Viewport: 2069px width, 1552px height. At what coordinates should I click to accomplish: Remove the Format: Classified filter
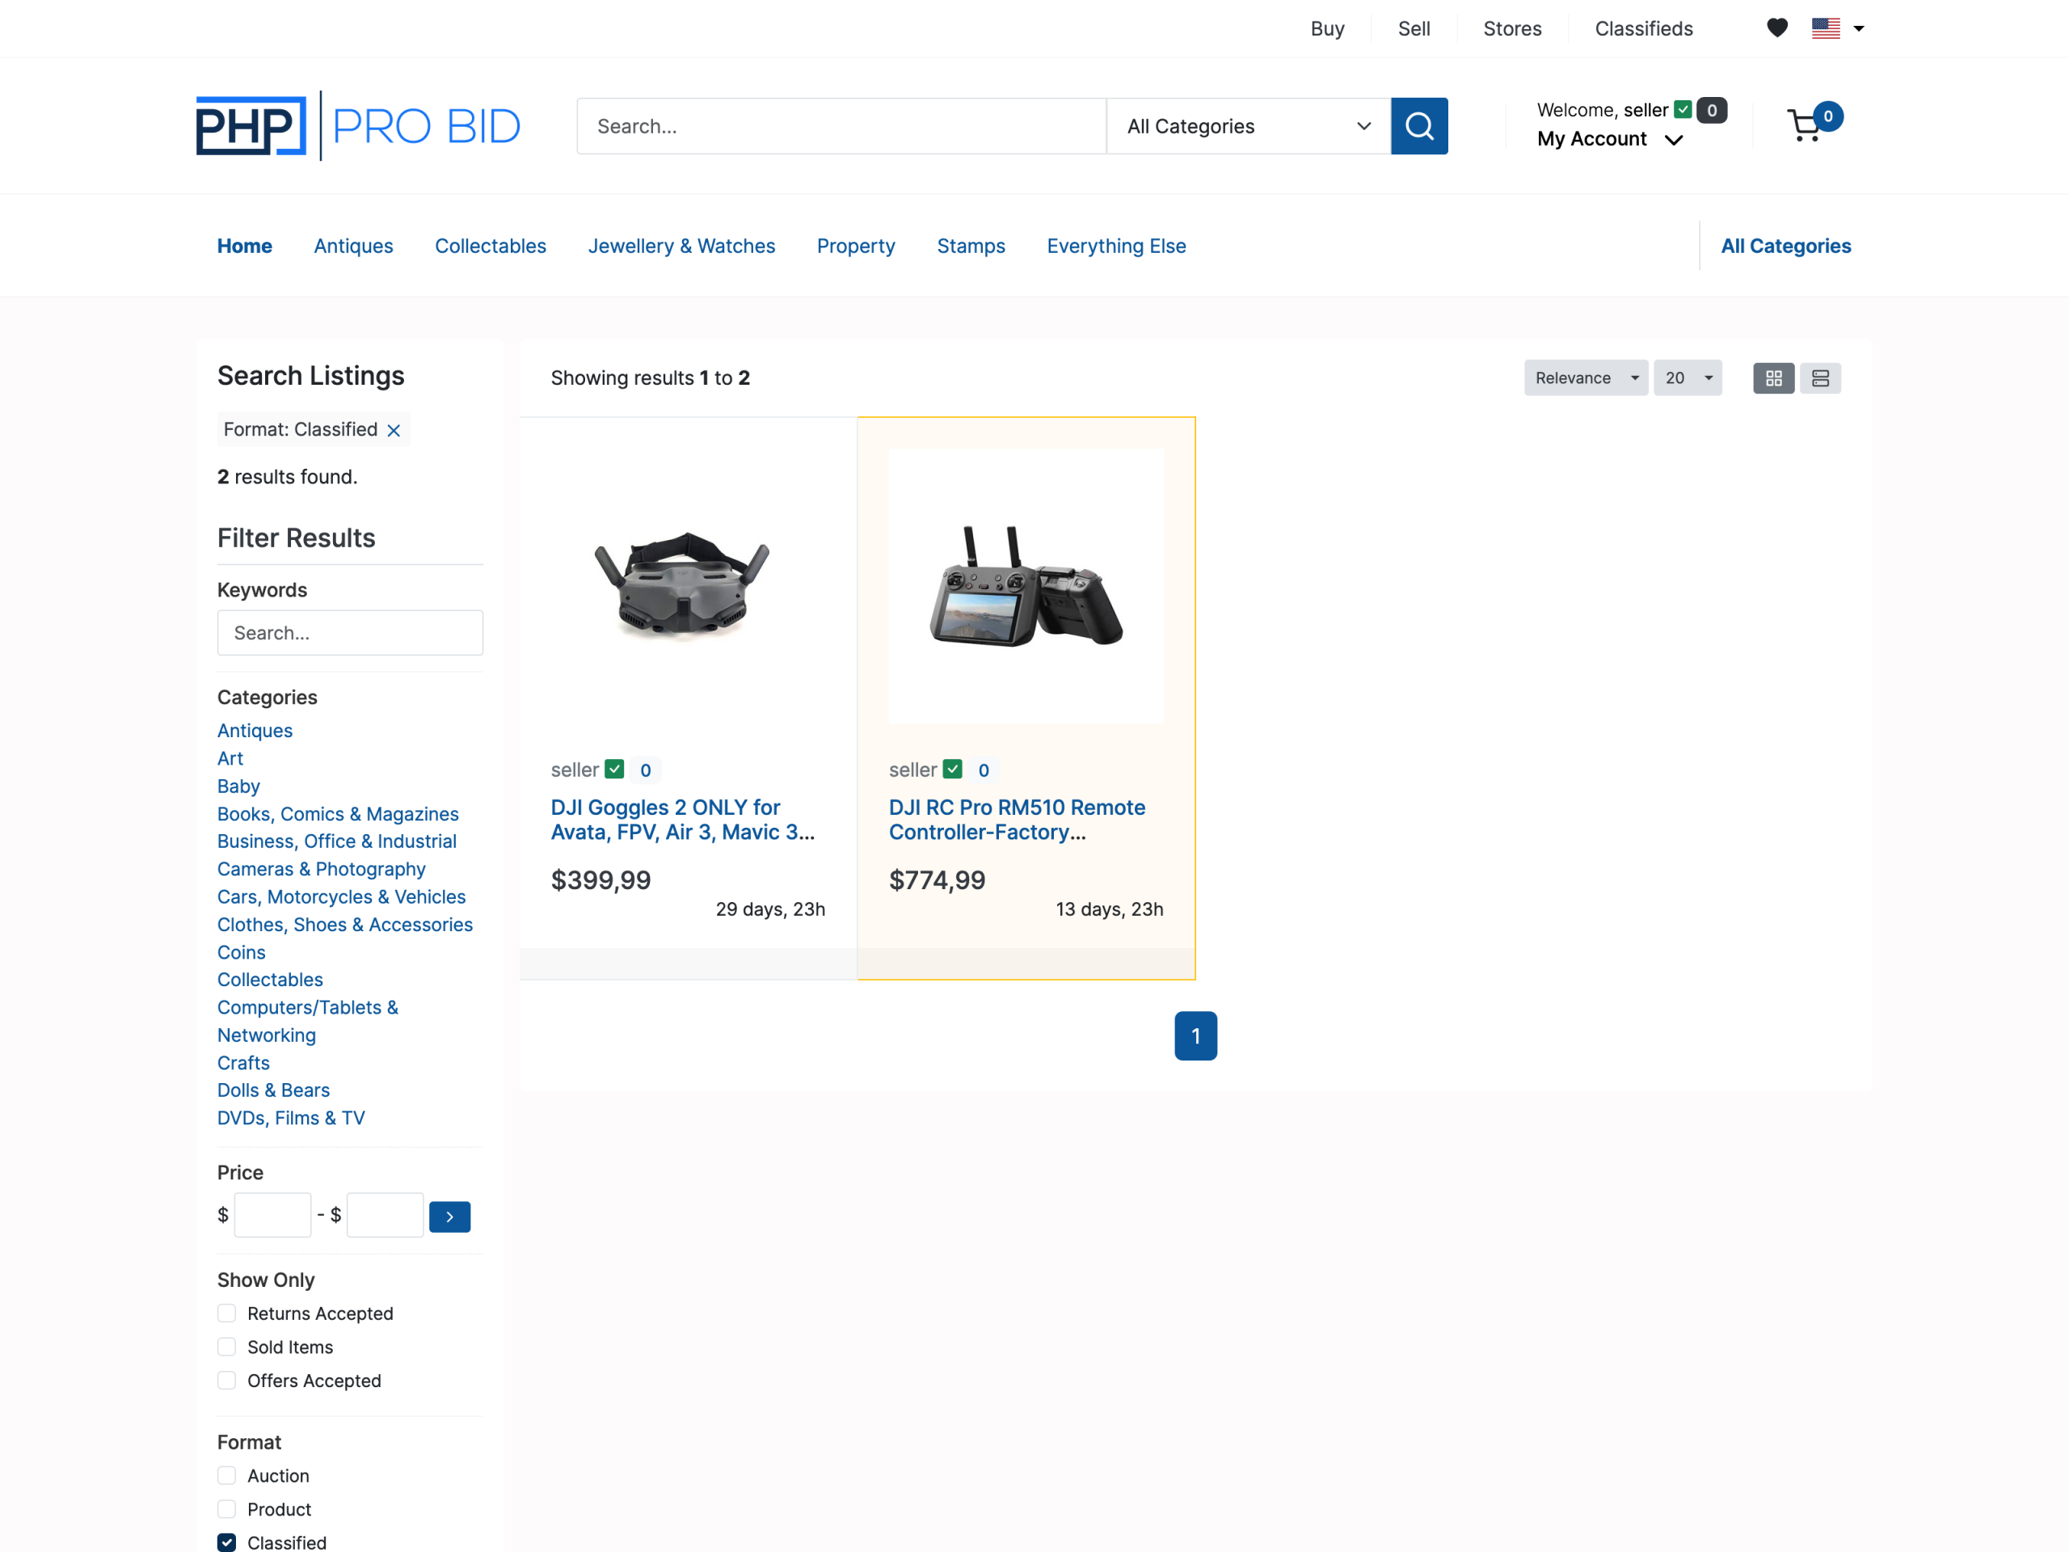[x=394, y=430]
